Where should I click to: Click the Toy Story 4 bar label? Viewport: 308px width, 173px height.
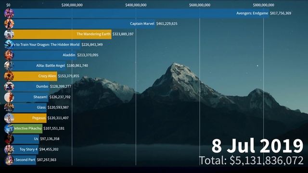tap(28, 149)
